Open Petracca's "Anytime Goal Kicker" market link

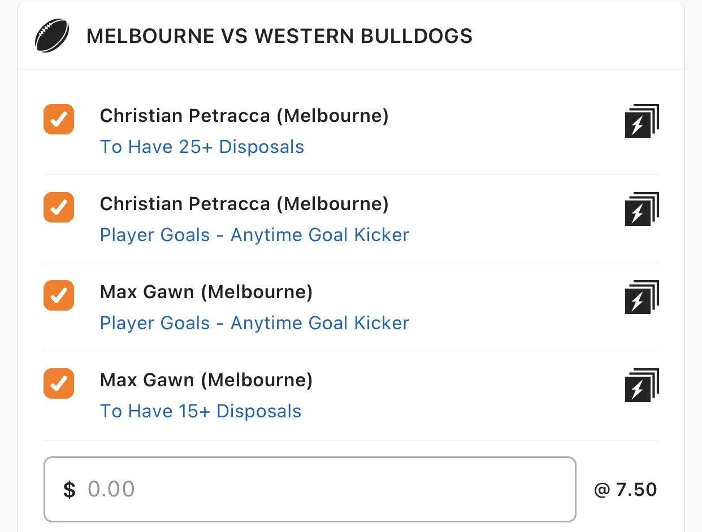point(254,235)
